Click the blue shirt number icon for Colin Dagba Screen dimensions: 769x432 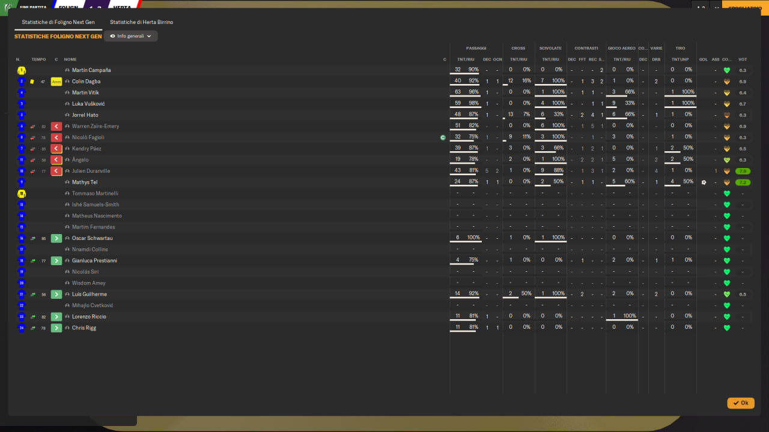[x=22, y=82]
